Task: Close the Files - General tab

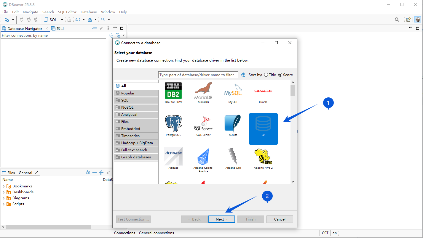Action: 36,173
